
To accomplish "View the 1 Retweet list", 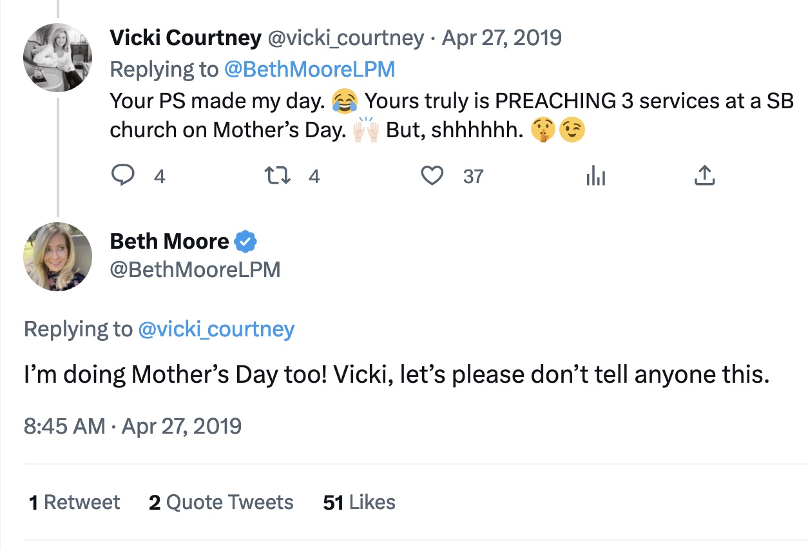I will coord(74,502).
